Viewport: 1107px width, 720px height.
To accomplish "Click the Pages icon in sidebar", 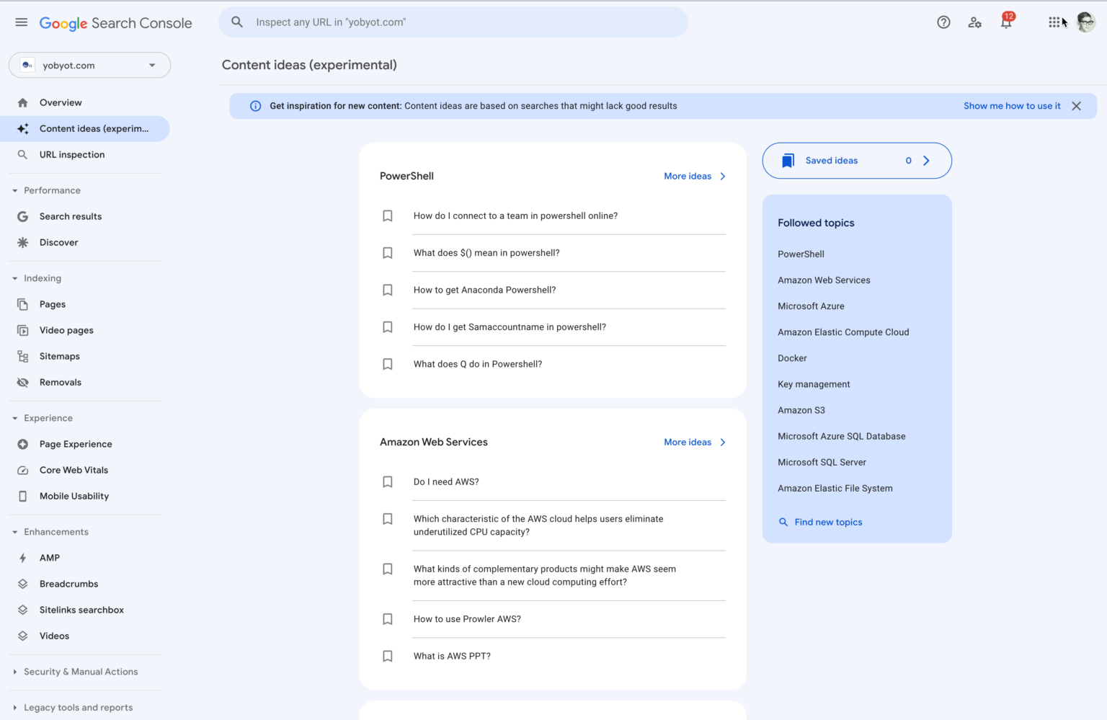I will (x=23, y=304).
